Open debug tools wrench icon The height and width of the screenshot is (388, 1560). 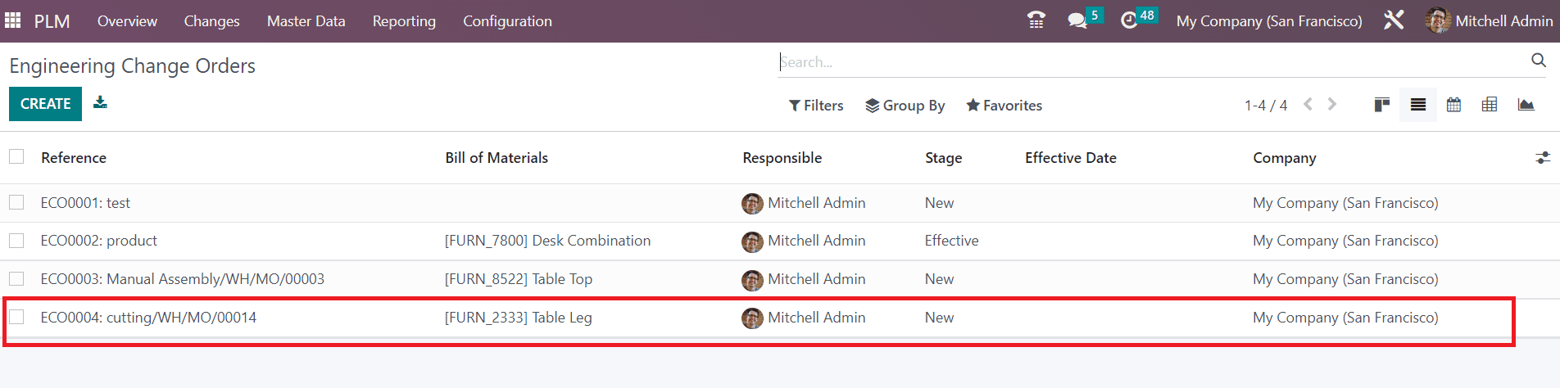(x=1394, y=20)
